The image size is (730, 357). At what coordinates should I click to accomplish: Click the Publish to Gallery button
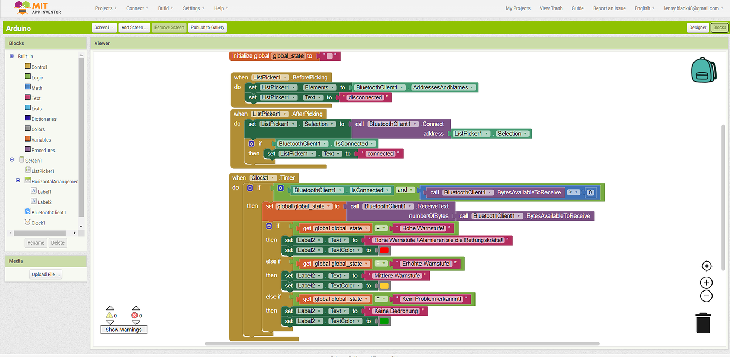pyautogui.click(x=207, y=27)
